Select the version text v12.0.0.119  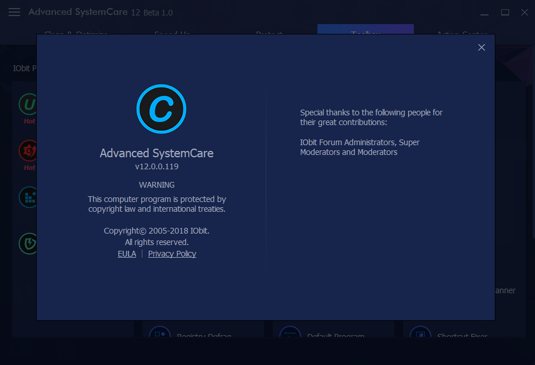[x=157, y=166]
